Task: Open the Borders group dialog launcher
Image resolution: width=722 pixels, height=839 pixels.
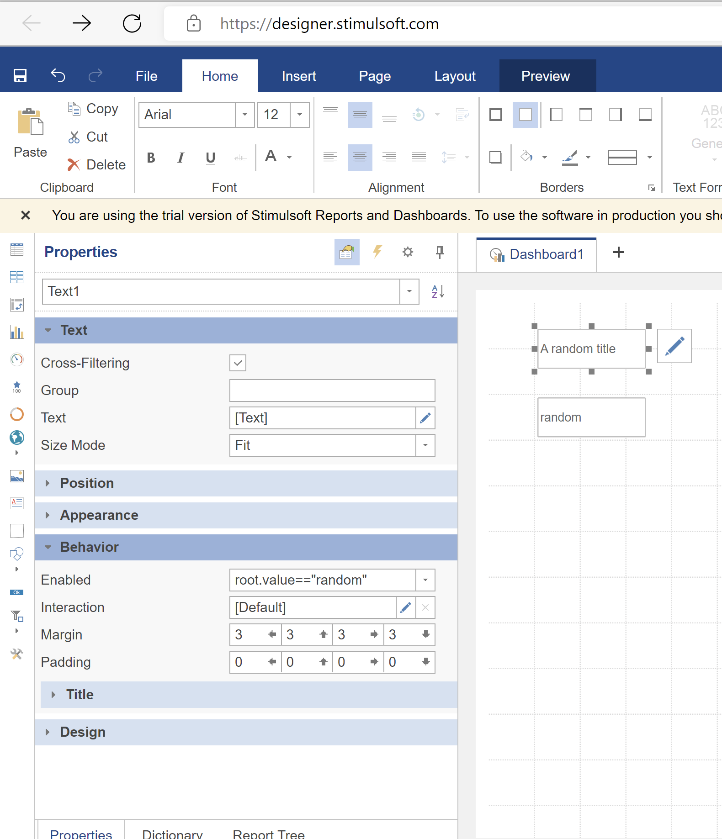Action: (x=652, y=188)
